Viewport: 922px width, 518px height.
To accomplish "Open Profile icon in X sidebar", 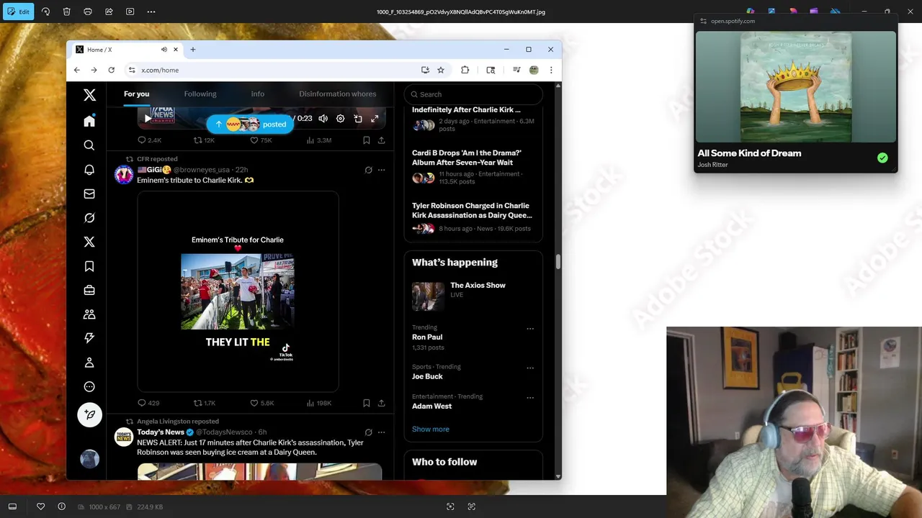I will point(89,363).
